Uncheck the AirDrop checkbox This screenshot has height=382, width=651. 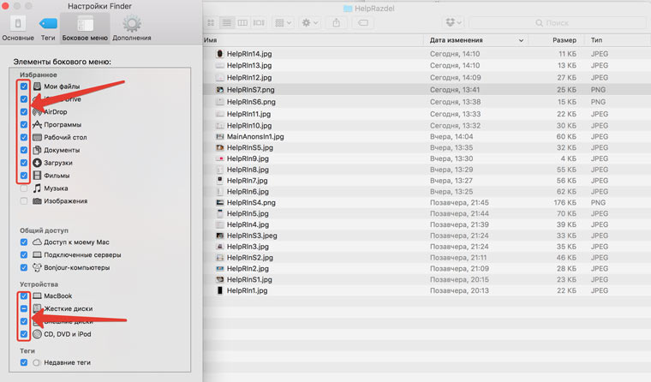24,111
